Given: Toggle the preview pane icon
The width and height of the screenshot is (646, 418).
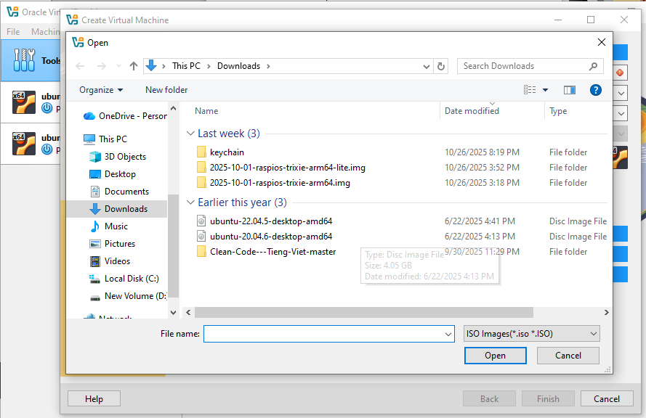Looking at the screenshot, I should (569, 90).
